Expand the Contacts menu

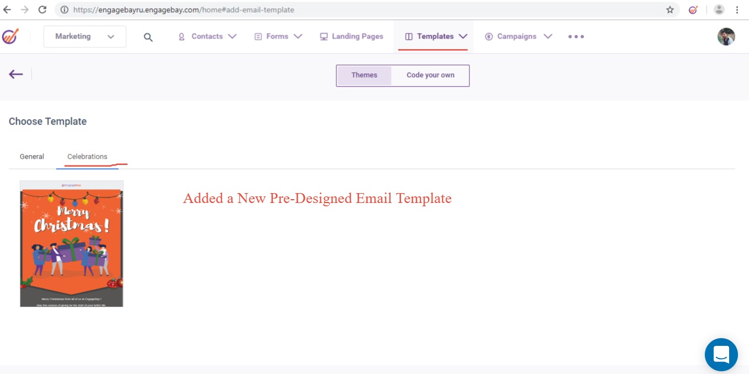207,36
